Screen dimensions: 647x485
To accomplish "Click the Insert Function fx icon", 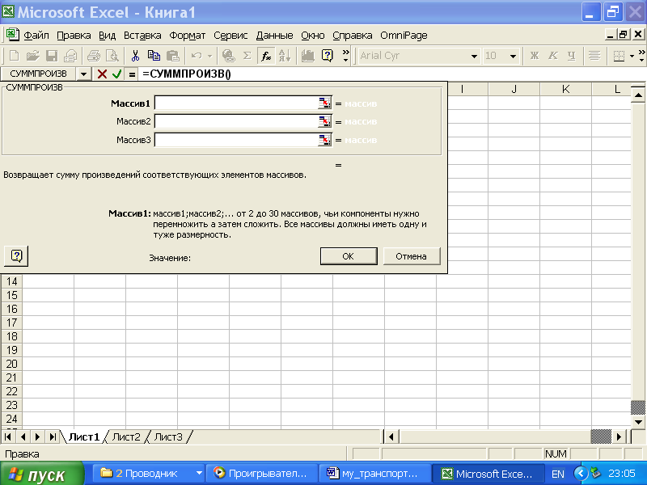I will point(266,56).
